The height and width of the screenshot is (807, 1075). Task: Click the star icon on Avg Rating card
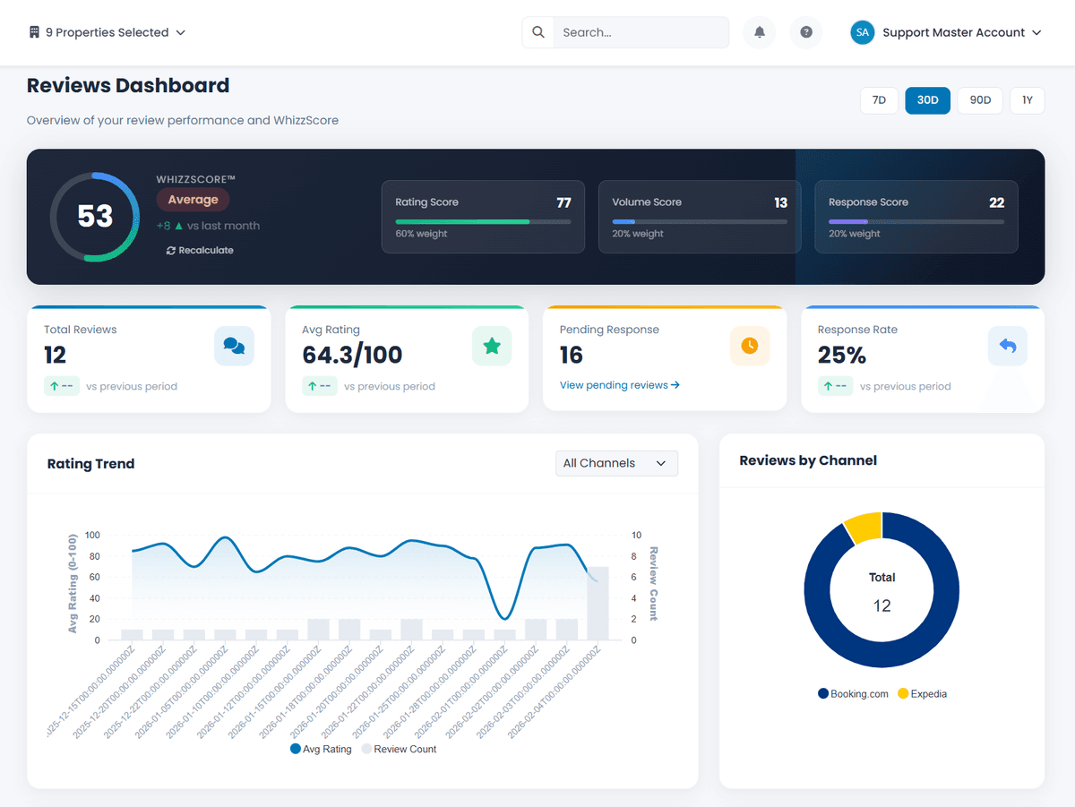[492, 345]
